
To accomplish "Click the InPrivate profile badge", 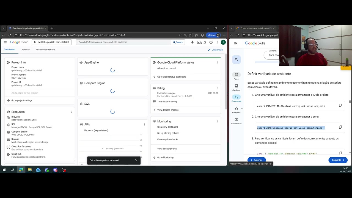I will [213, 35].
